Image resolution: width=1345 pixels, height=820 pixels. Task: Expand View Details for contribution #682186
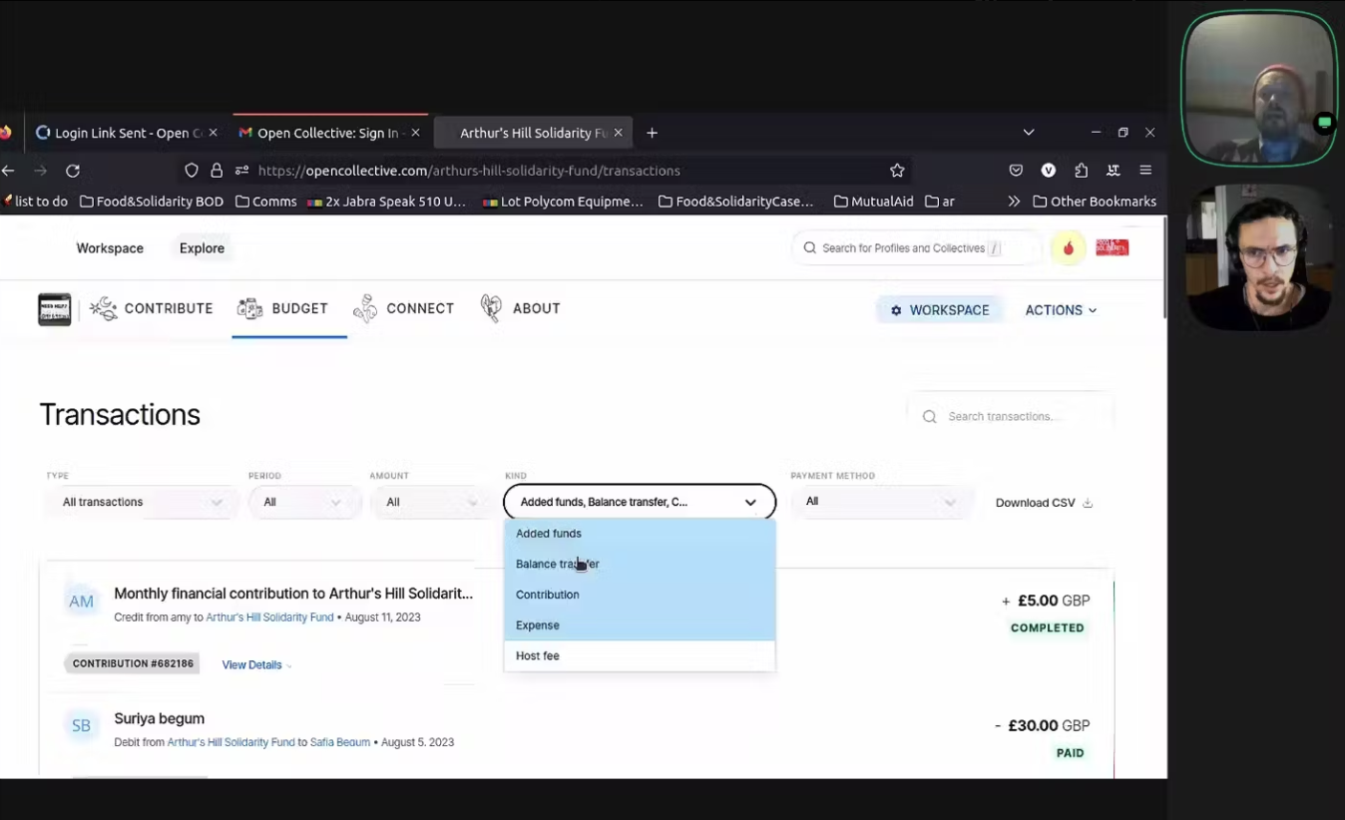click(257, 665)
